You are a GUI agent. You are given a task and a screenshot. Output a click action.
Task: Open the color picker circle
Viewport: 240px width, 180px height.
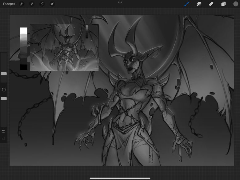pyautogui.click(x=236, y=4)
